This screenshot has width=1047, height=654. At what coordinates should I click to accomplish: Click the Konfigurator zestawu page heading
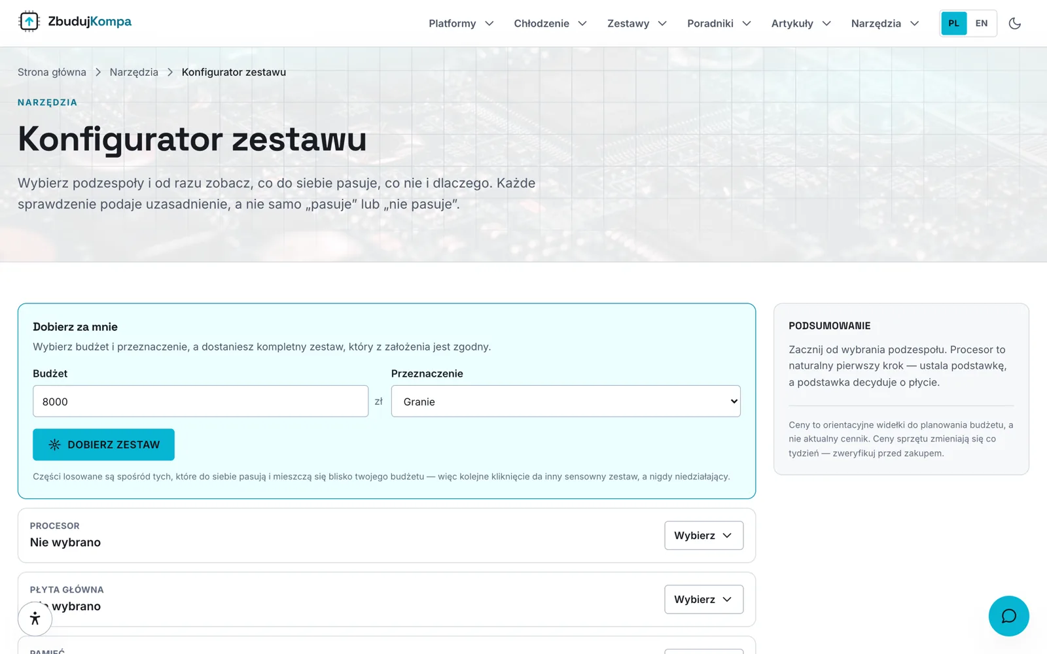[192, 139]
